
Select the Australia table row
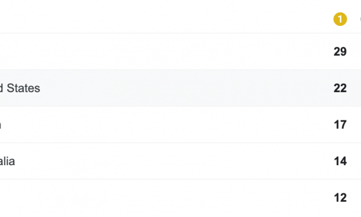[180, 161]
